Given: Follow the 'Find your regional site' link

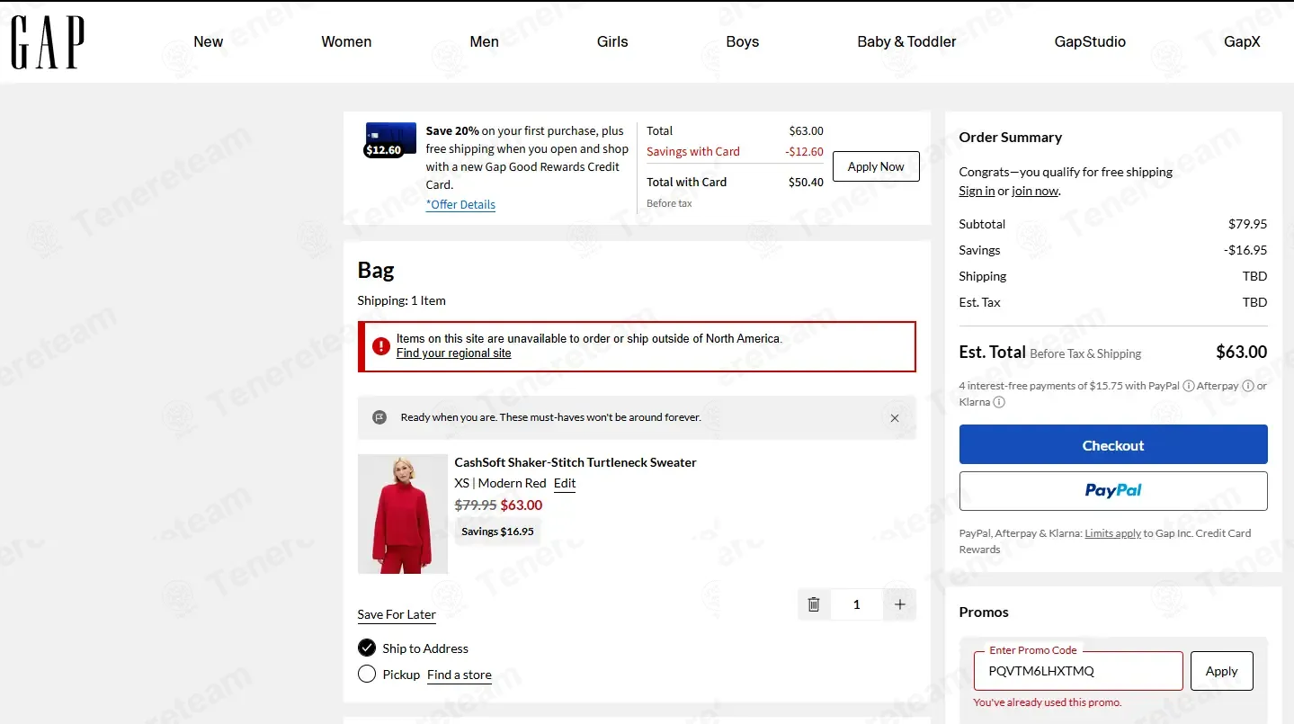Looking at the screenshot, I should tap(453, 353).
